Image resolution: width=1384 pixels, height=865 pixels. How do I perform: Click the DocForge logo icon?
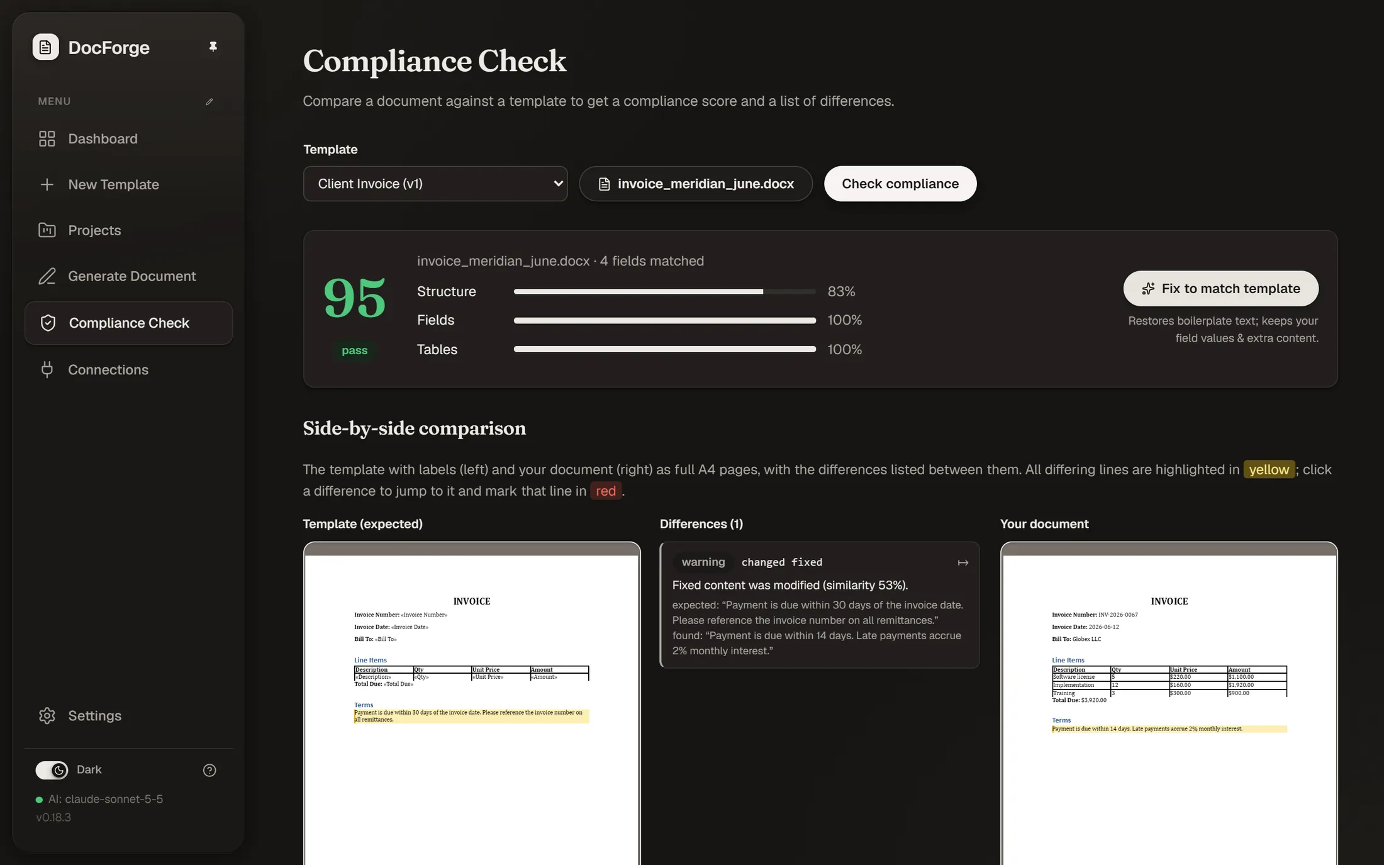45,47
